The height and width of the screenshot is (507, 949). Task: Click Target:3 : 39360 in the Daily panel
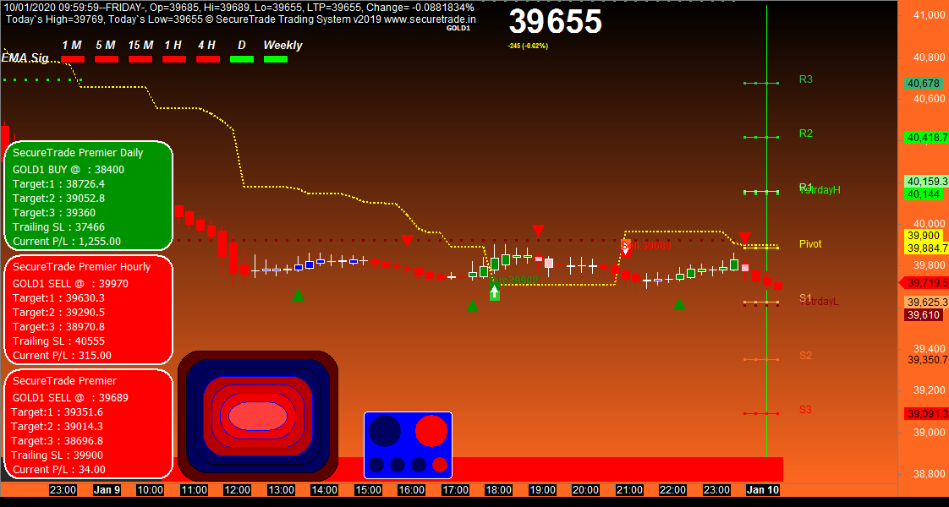[54, 213]
